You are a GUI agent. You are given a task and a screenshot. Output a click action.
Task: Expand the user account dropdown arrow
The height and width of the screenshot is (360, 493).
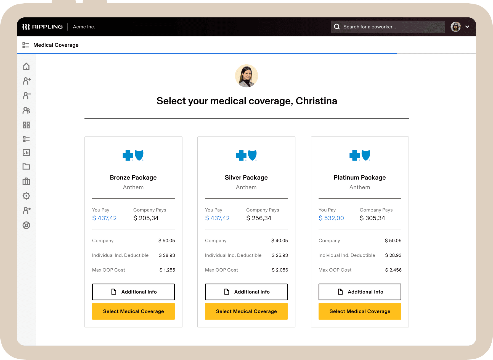(467, 27)
